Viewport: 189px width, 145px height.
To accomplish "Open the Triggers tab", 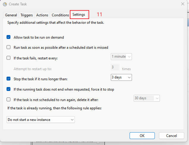I will [26, 15].
